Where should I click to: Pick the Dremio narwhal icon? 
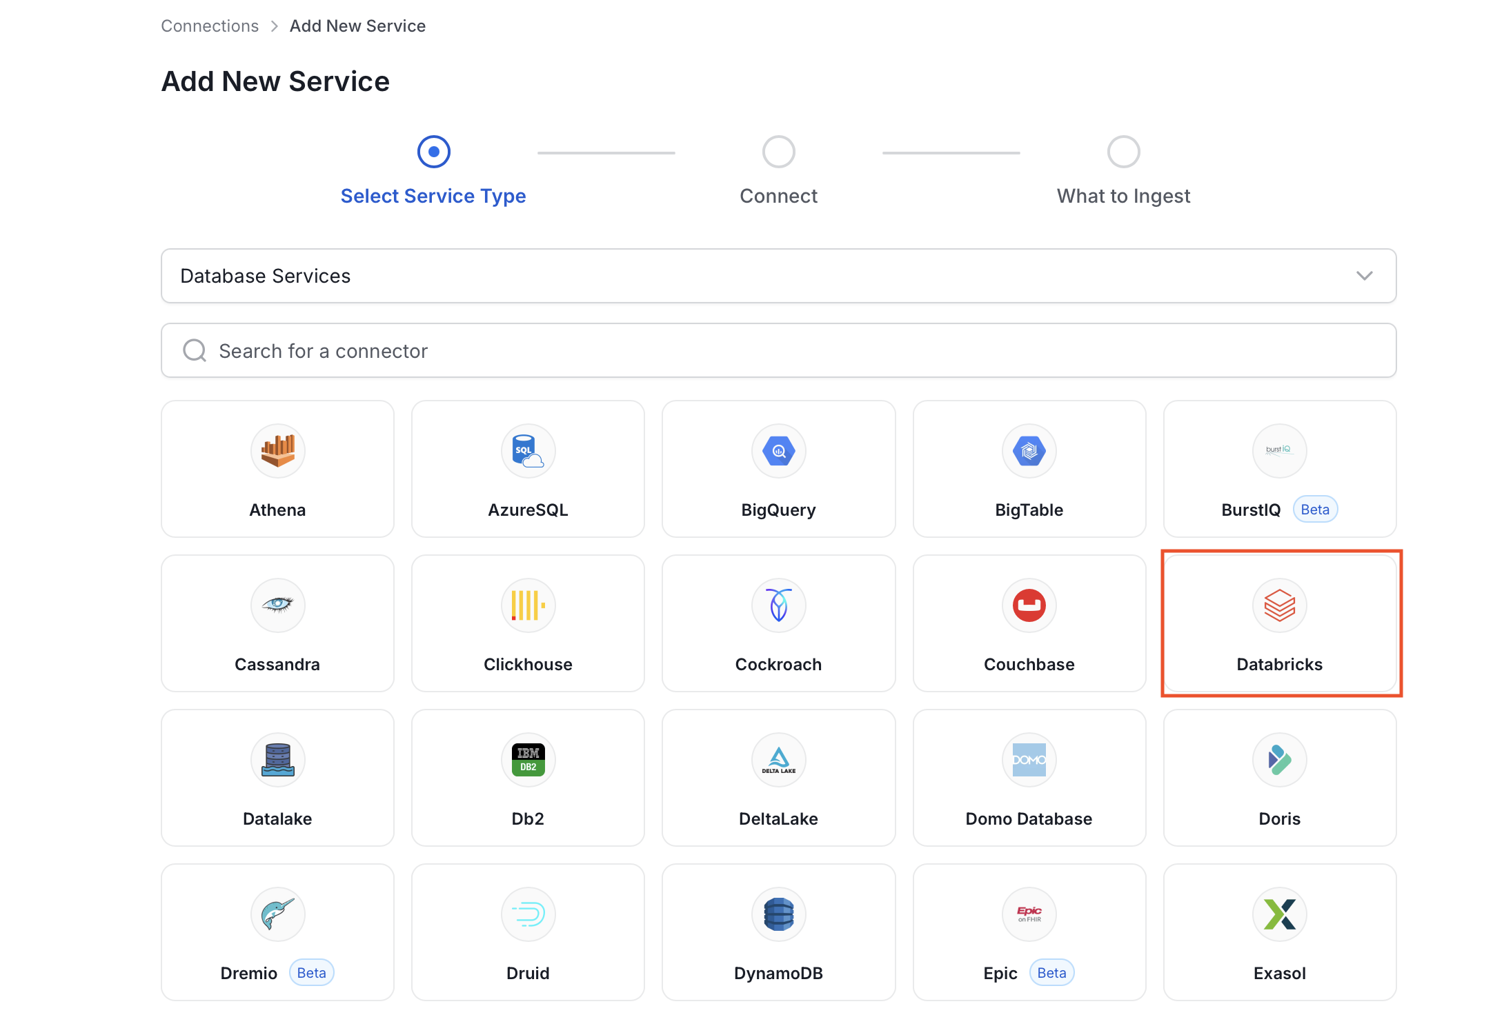click(277, 914)
